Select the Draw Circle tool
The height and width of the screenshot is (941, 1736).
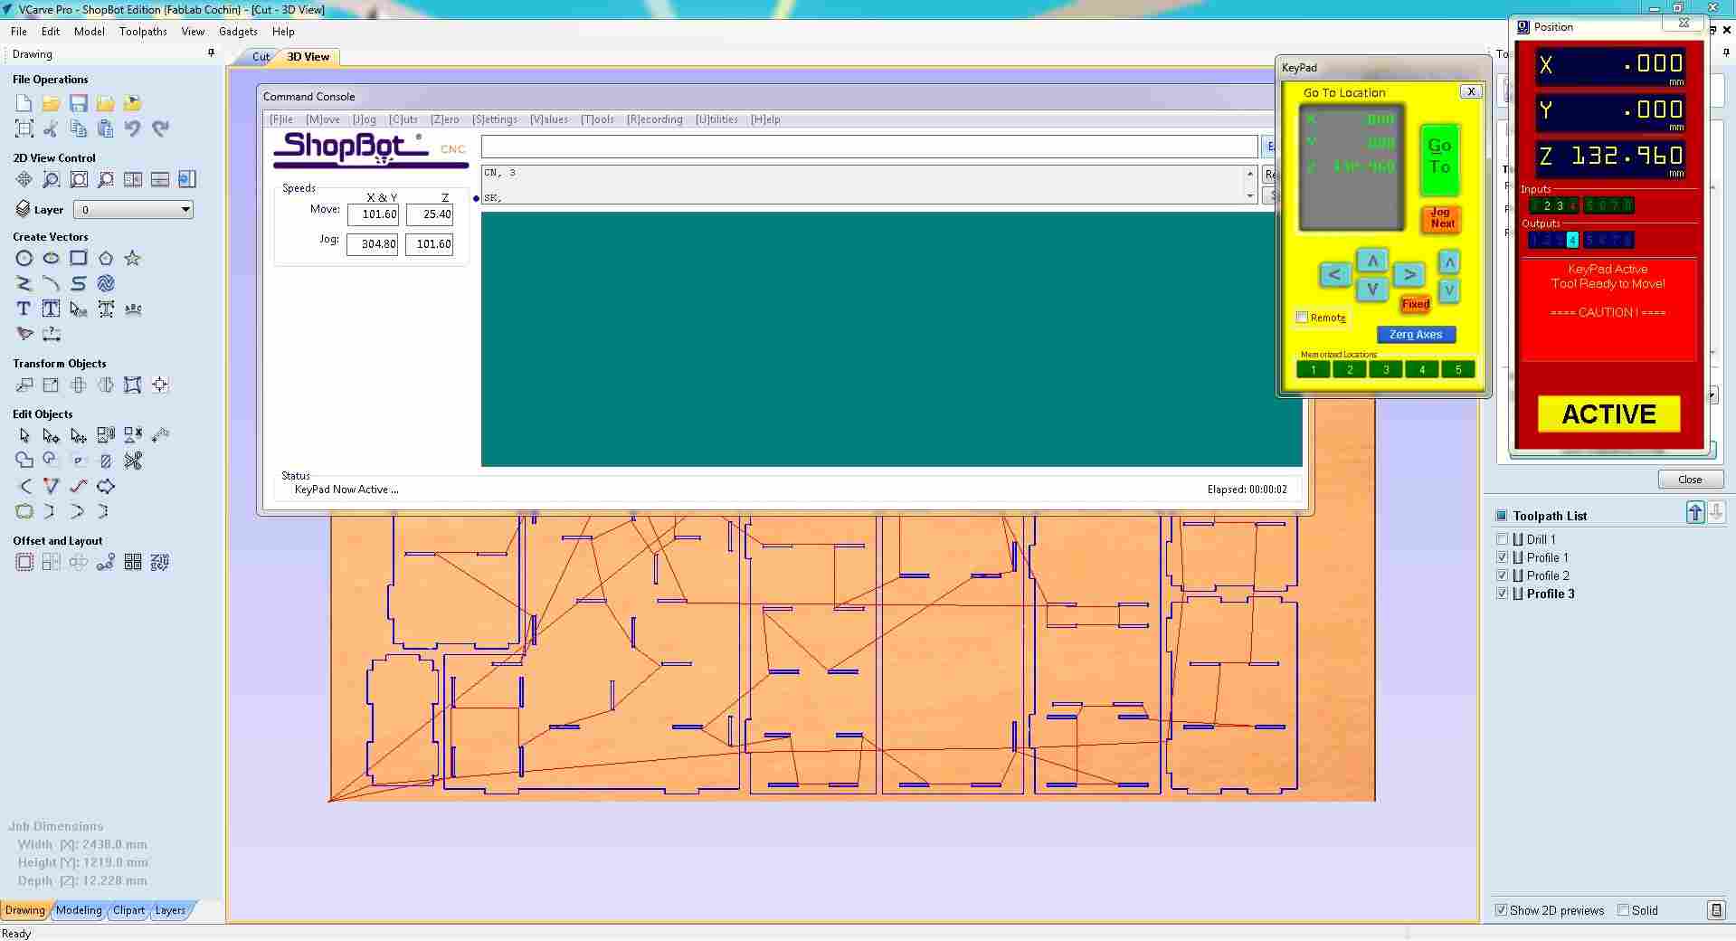point(24,258)
